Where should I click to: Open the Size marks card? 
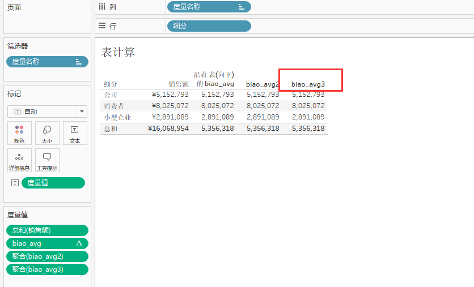[47, 133]
